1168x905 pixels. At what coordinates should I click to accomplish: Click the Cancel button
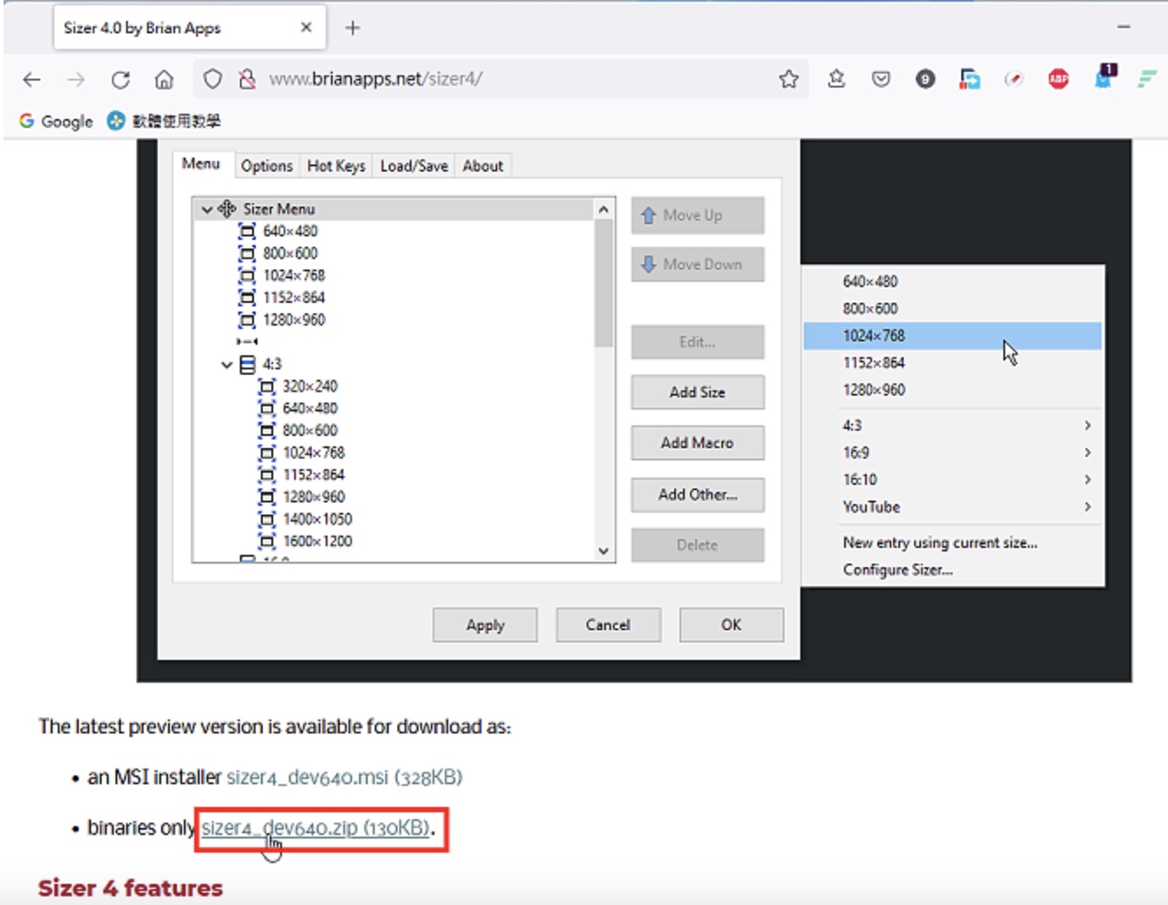(x=609, y=625)
